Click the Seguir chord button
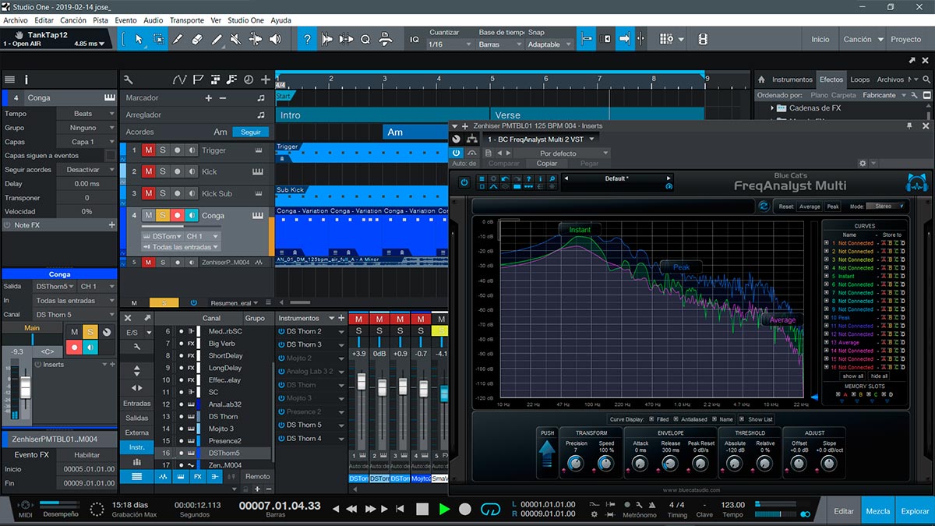The image size is (935, 526). 251,132
